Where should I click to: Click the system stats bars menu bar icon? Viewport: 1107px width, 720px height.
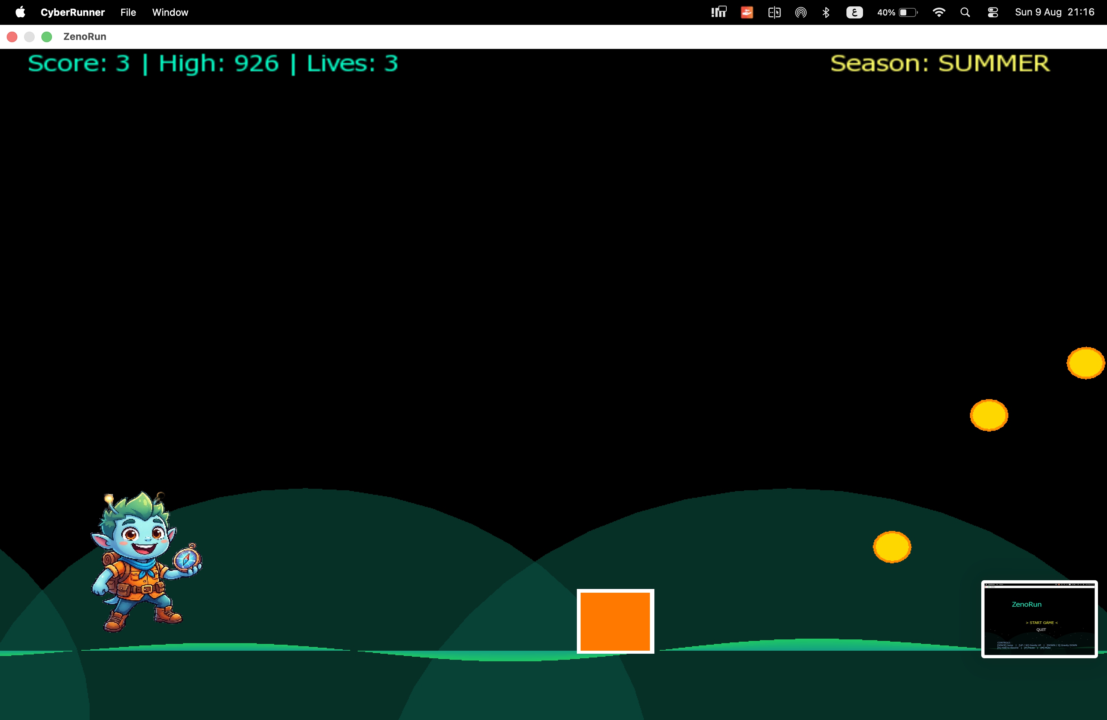[719, 12]
